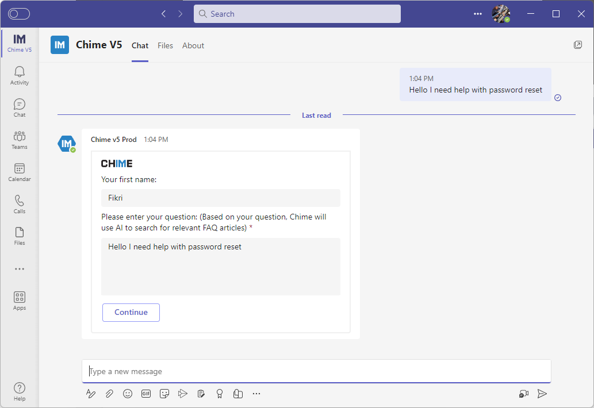The height and width of the screenshot is (408, 594).
Task: Insert a GIF using the Giphy icon
Action: (146, 394)
